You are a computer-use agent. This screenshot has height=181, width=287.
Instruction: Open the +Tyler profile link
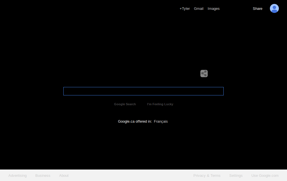tap(184, 9)
